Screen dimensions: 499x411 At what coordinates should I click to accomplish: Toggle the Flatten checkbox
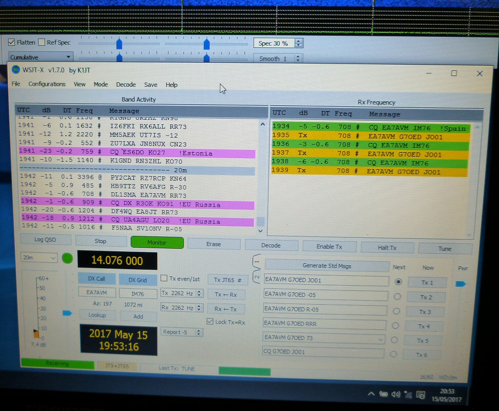pos(12,42)
